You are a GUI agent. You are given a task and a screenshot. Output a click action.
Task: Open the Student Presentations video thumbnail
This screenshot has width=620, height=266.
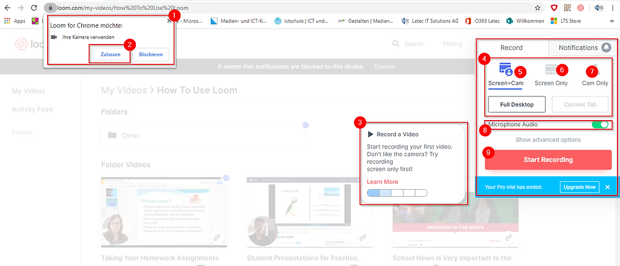309,212
